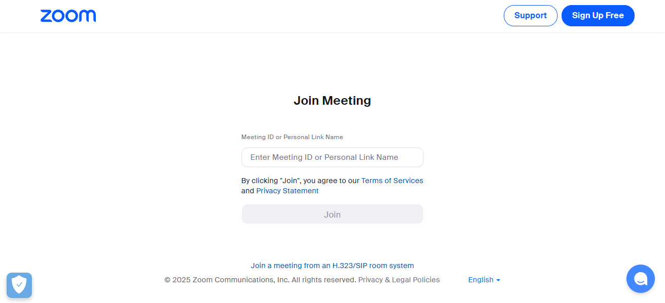This screenshot has height=303, width=665.
Task: Open the shield privacy settings icon
Action: tap(19, 285)
